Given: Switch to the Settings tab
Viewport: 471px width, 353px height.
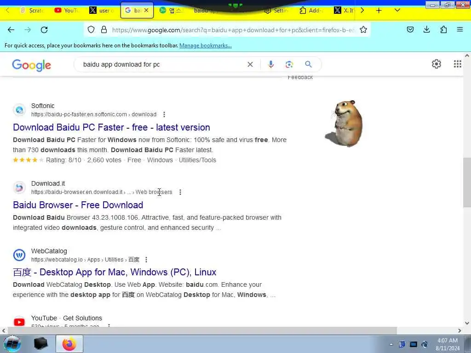Looking at the screenshot, I should [x=276, y=11].
